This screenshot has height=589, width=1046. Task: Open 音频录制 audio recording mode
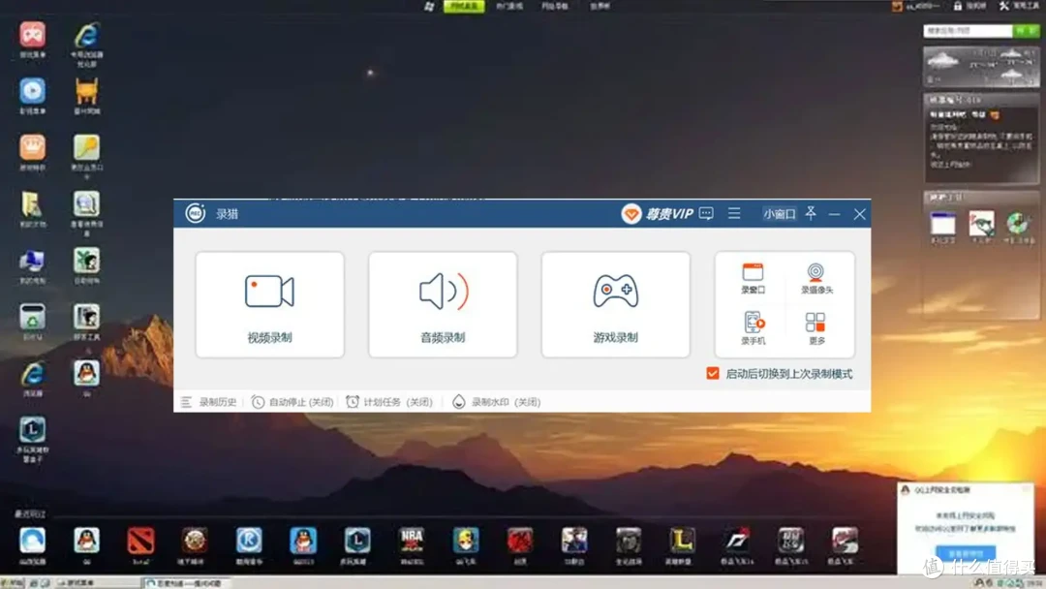pyautogui.click(x=443, y=304)
